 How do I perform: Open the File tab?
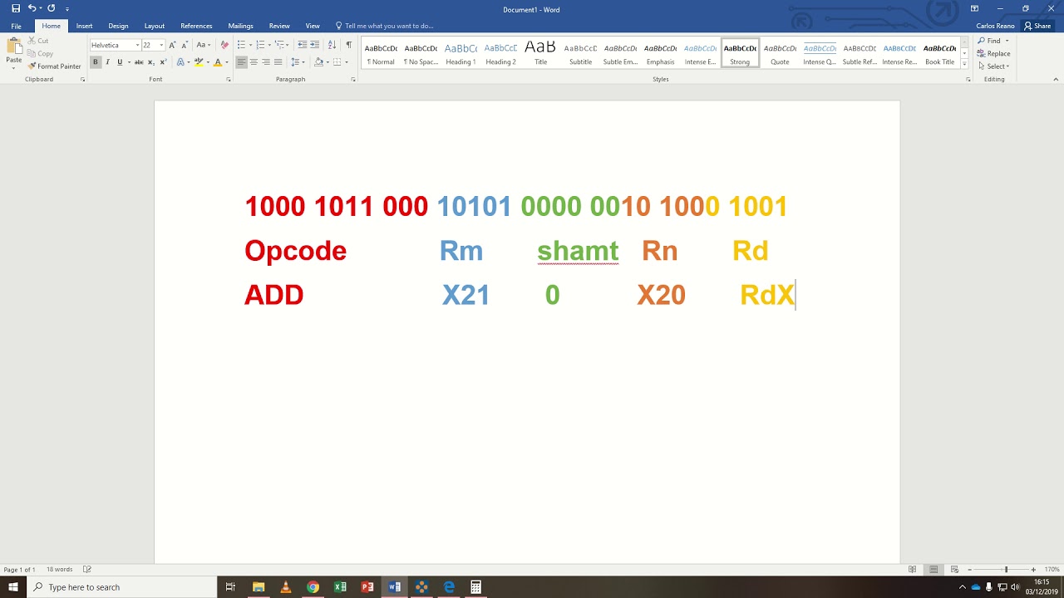click(16, 26)
